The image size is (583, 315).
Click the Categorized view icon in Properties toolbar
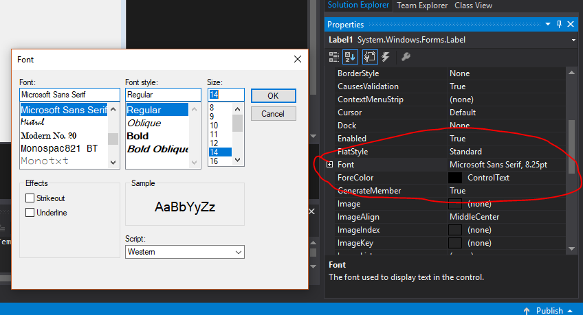334,57
